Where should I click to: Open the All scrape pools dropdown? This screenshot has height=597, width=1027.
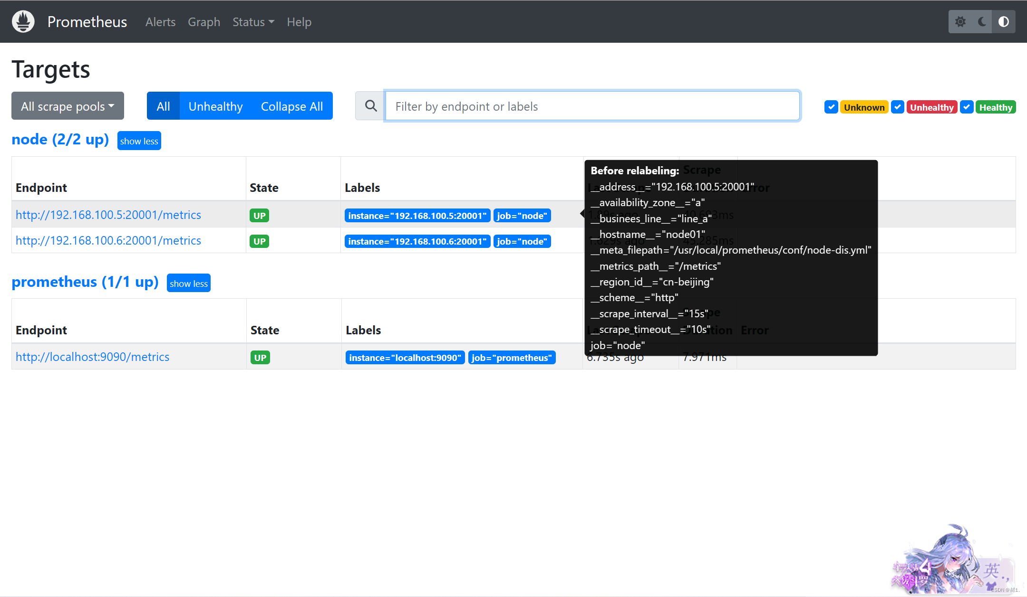tap(68, 106)
